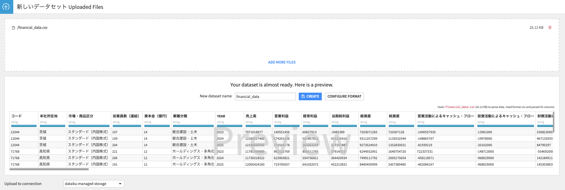
Task: Open the Upload to connection dropdown
Action: pos(94,184)
